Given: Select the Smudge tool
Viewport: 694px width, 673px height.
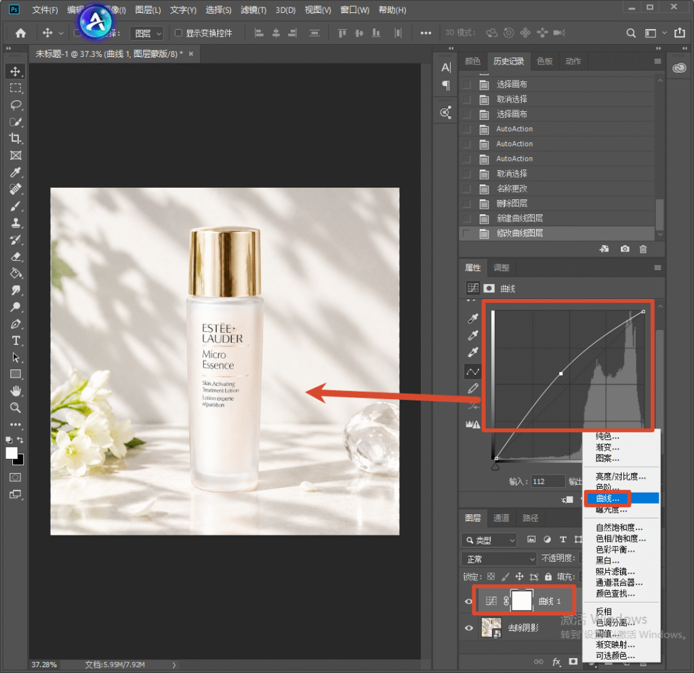Looking at the screenshot, I should pos(16,290).
